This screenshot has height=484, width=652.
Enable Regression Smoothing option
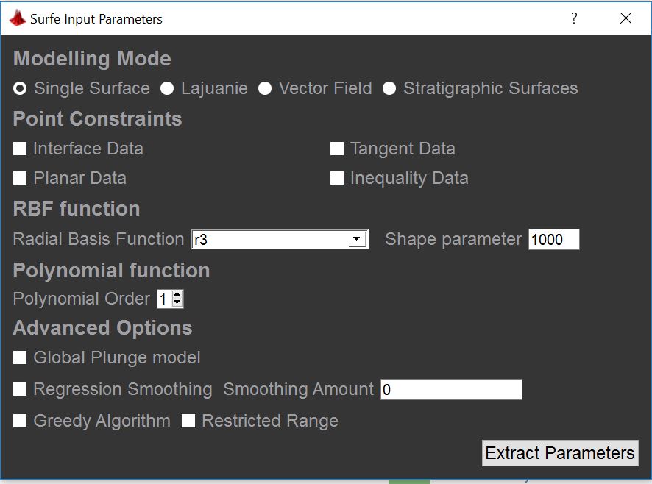tap(21, 389)
